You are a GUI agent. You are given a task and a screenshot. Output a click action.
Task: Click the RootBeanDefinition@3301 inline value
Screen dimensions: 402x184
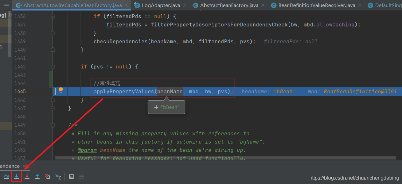click(x=360, y=91)
